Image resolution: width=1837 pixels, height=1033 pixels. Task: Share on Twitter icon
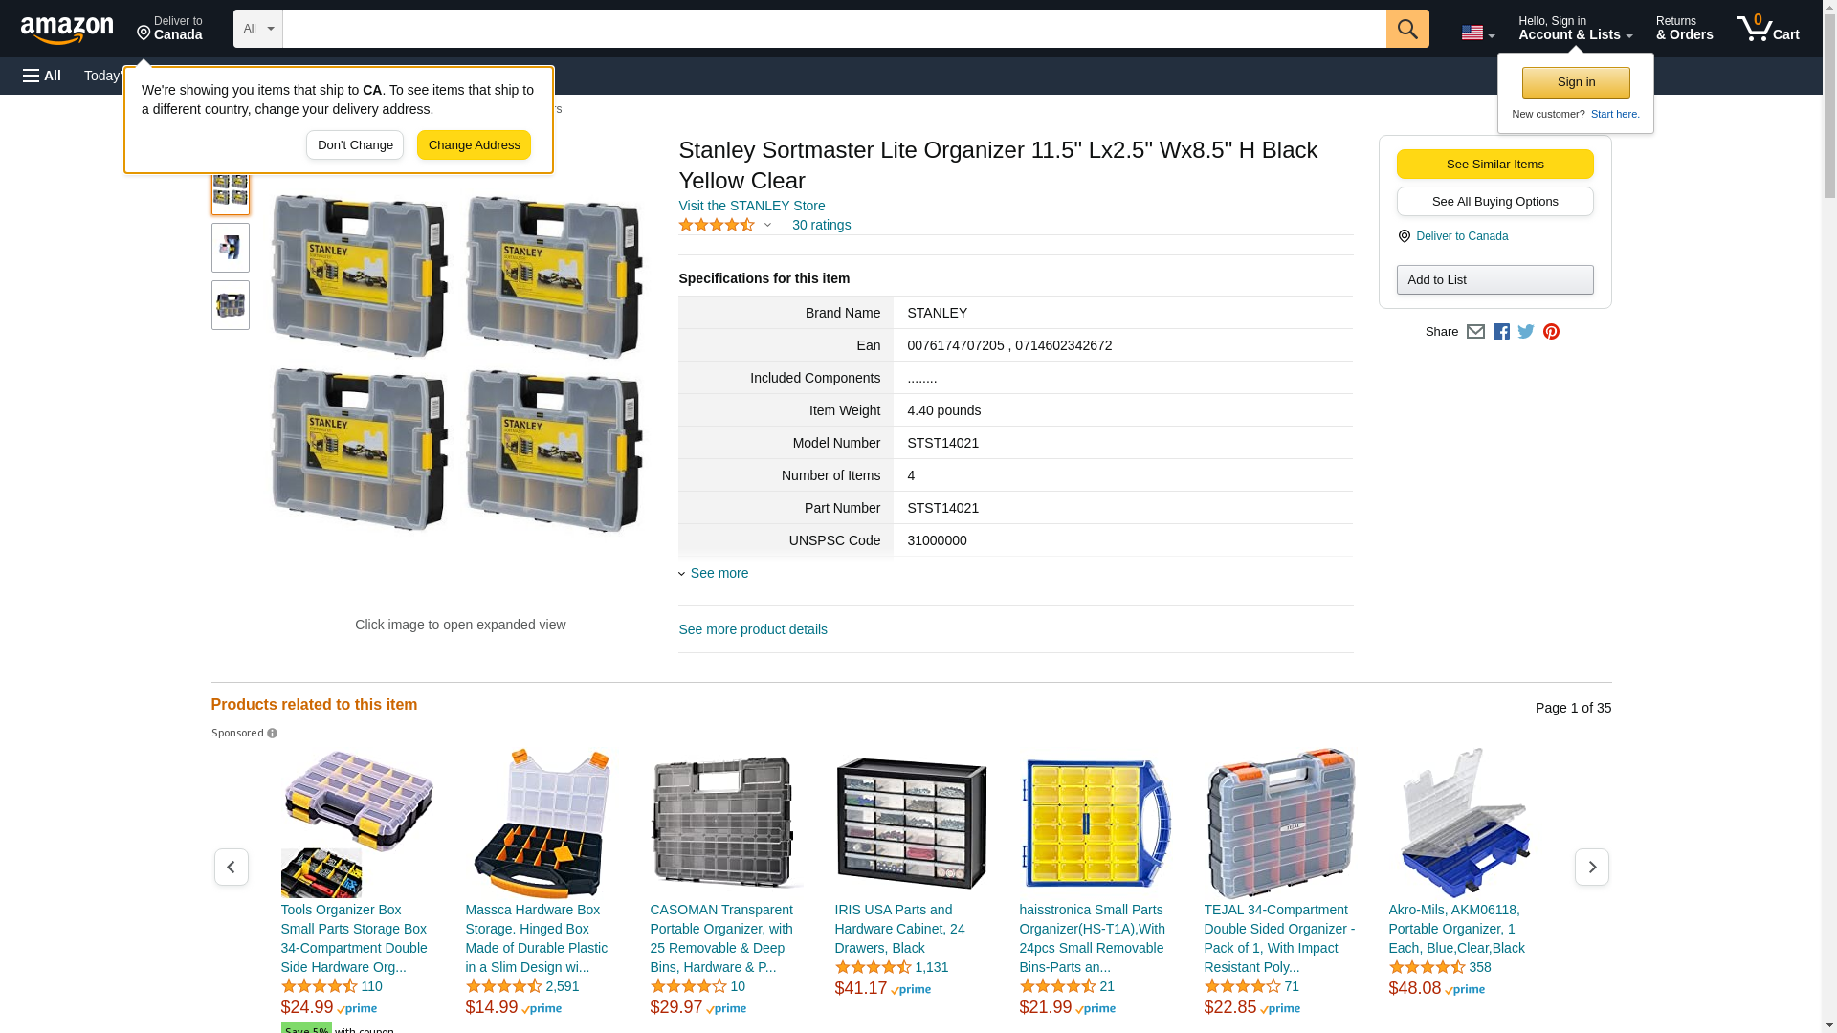click(x=1526, y=332)
